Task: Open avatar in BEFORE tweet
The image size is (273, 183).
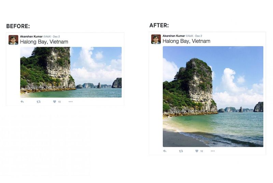Action: (13, 40)
